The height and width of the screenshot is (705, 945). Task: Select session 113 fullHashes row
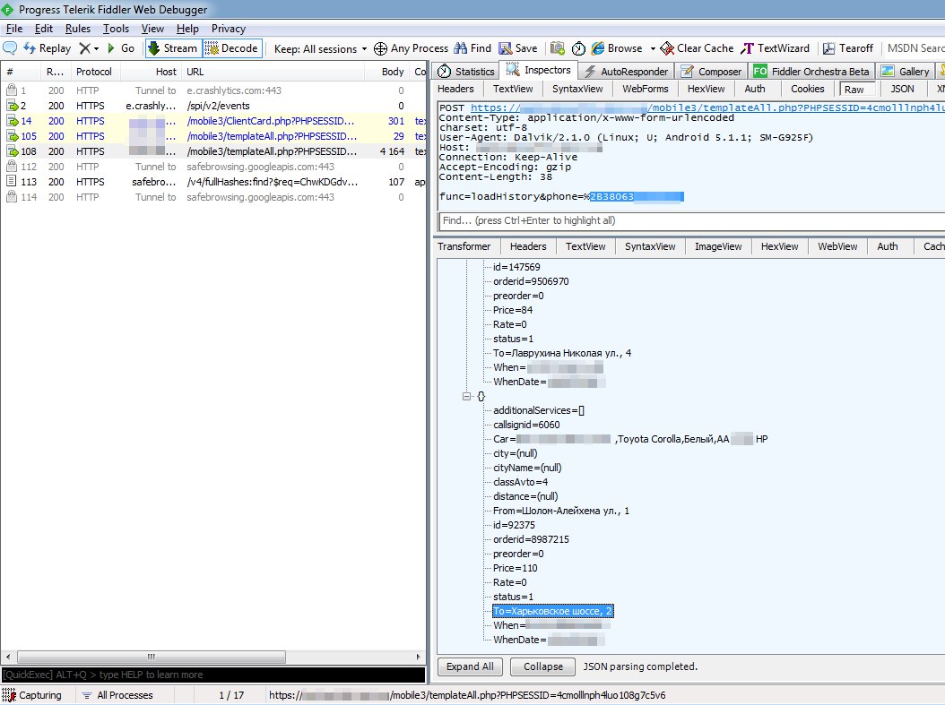213,182
